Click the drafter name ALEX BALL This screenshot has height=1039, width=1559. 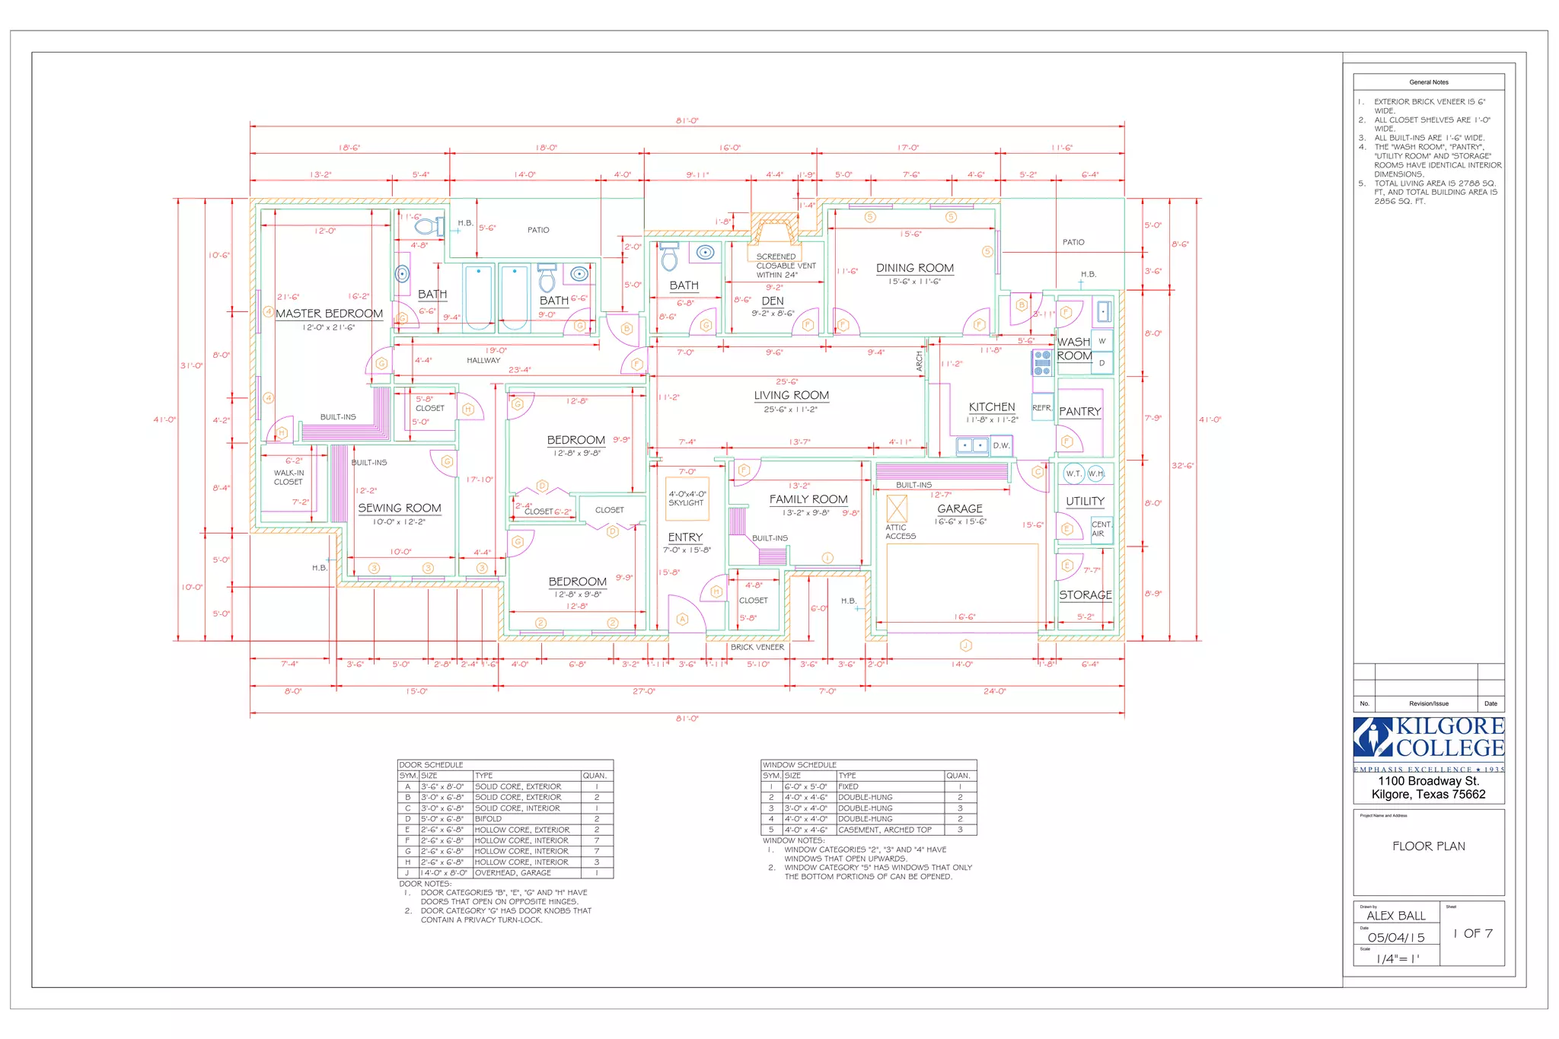(1395, 916)
